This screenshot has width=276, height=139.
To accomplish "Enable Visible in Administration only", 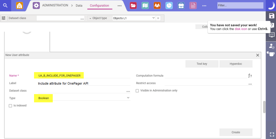I will [x=137, y=91].
